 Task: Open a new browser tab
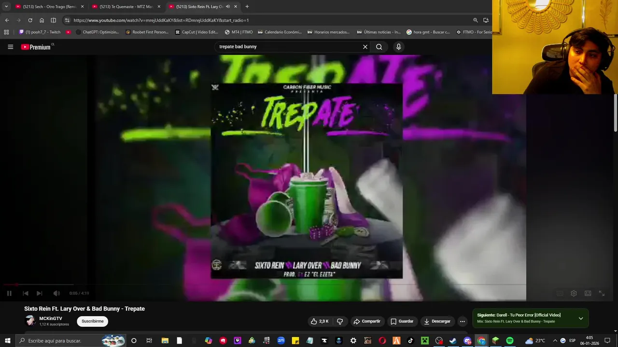(247, 7)
